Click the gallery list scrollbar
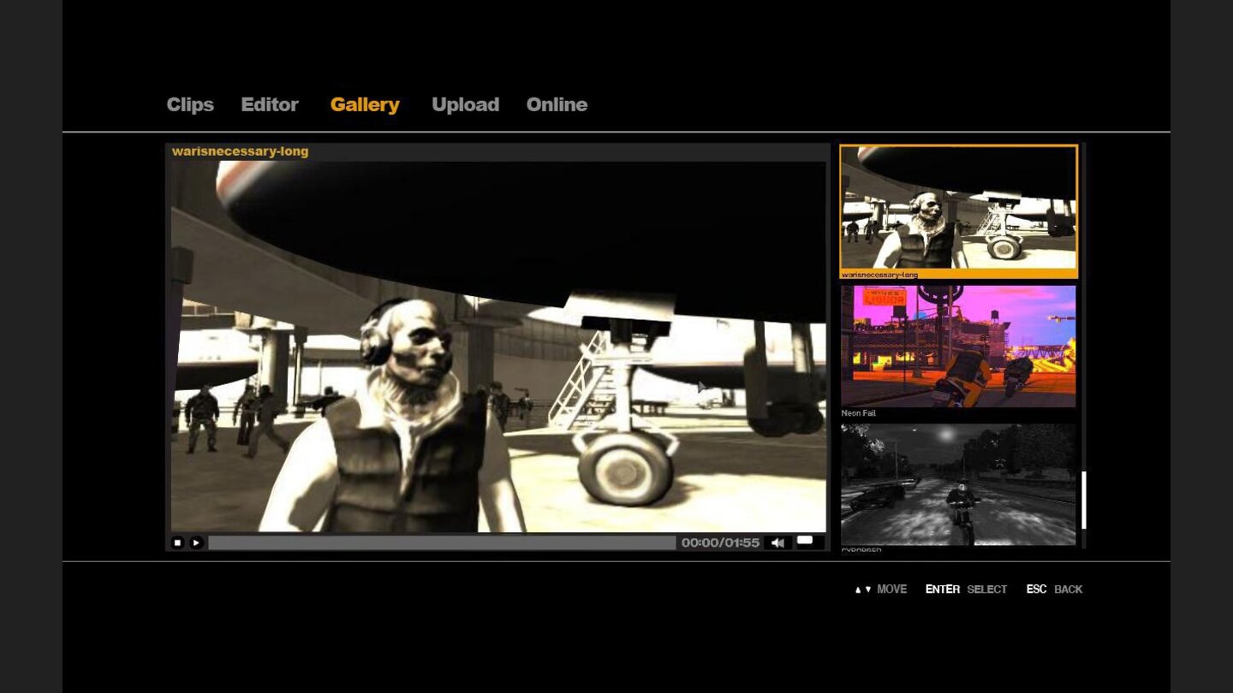 point(1083,500)
